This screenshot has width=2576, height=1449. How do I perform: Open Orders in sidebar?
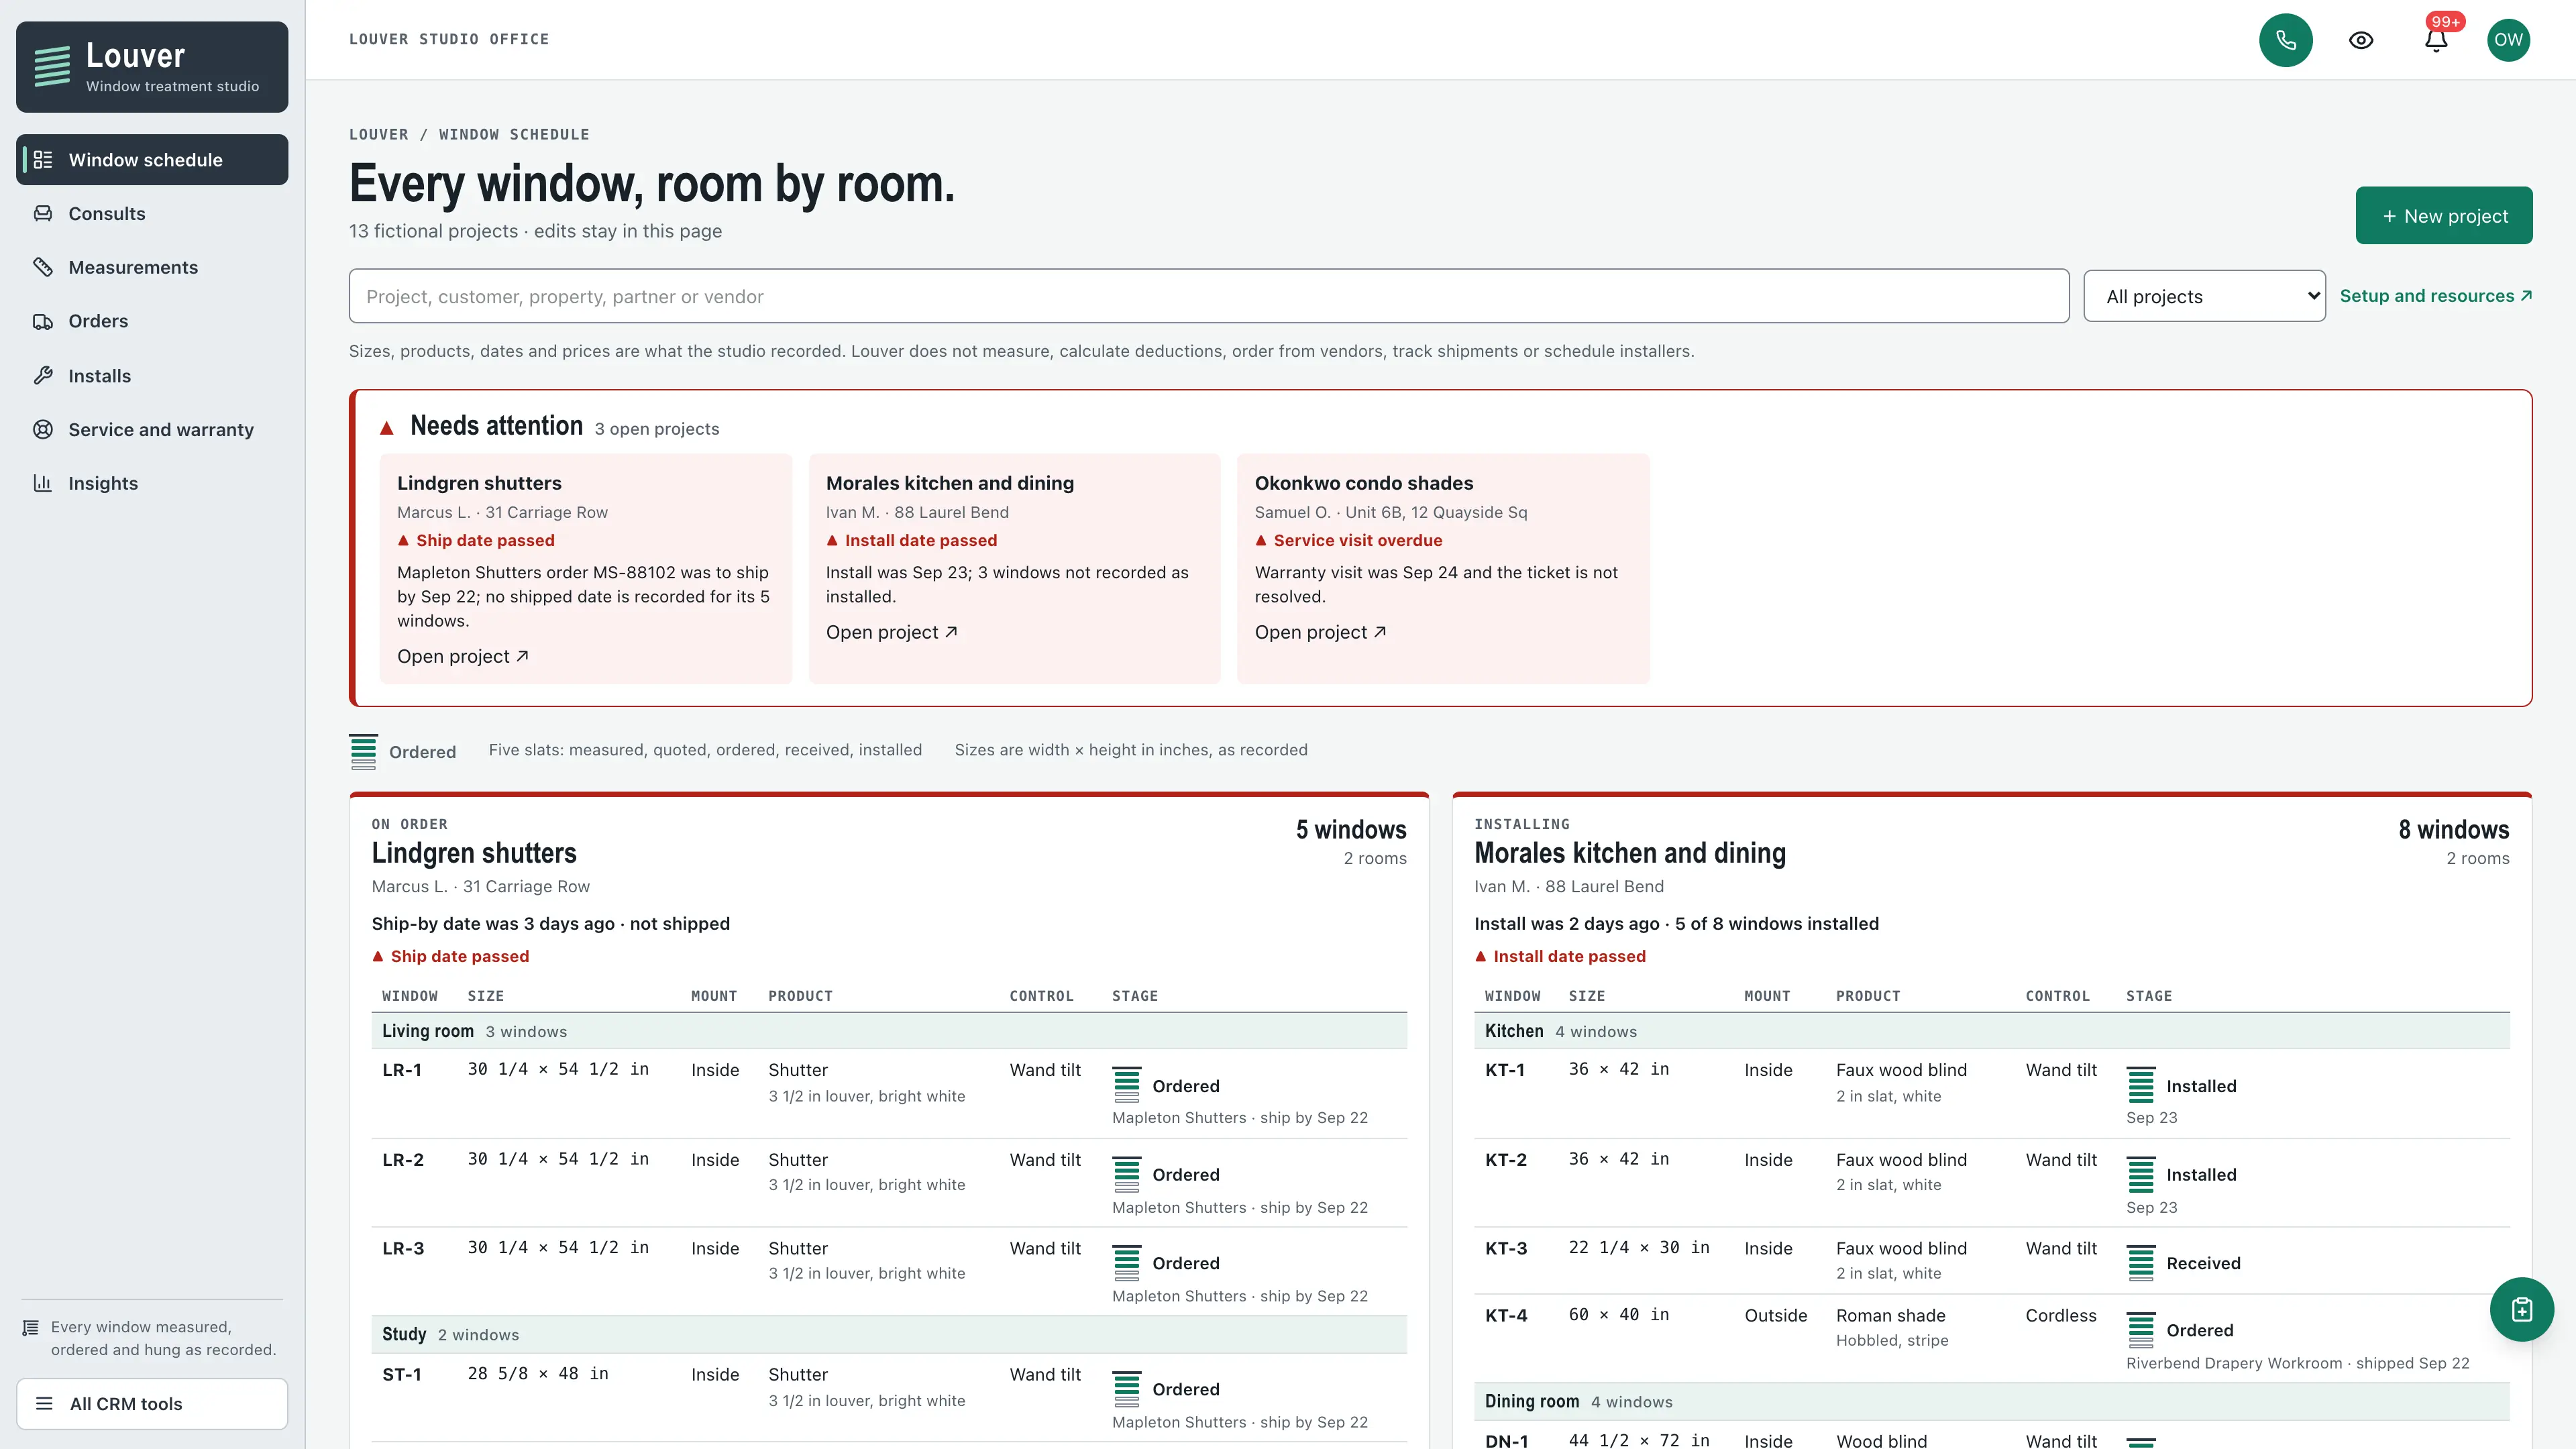152,321
